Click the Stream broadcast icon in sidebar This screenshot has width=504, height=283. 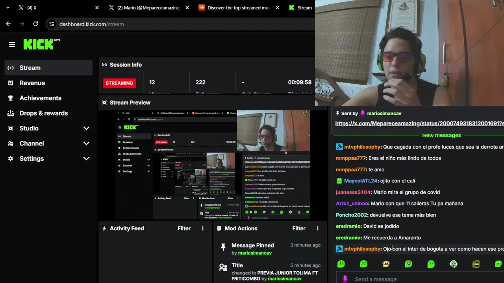click(x=11, y=68)
